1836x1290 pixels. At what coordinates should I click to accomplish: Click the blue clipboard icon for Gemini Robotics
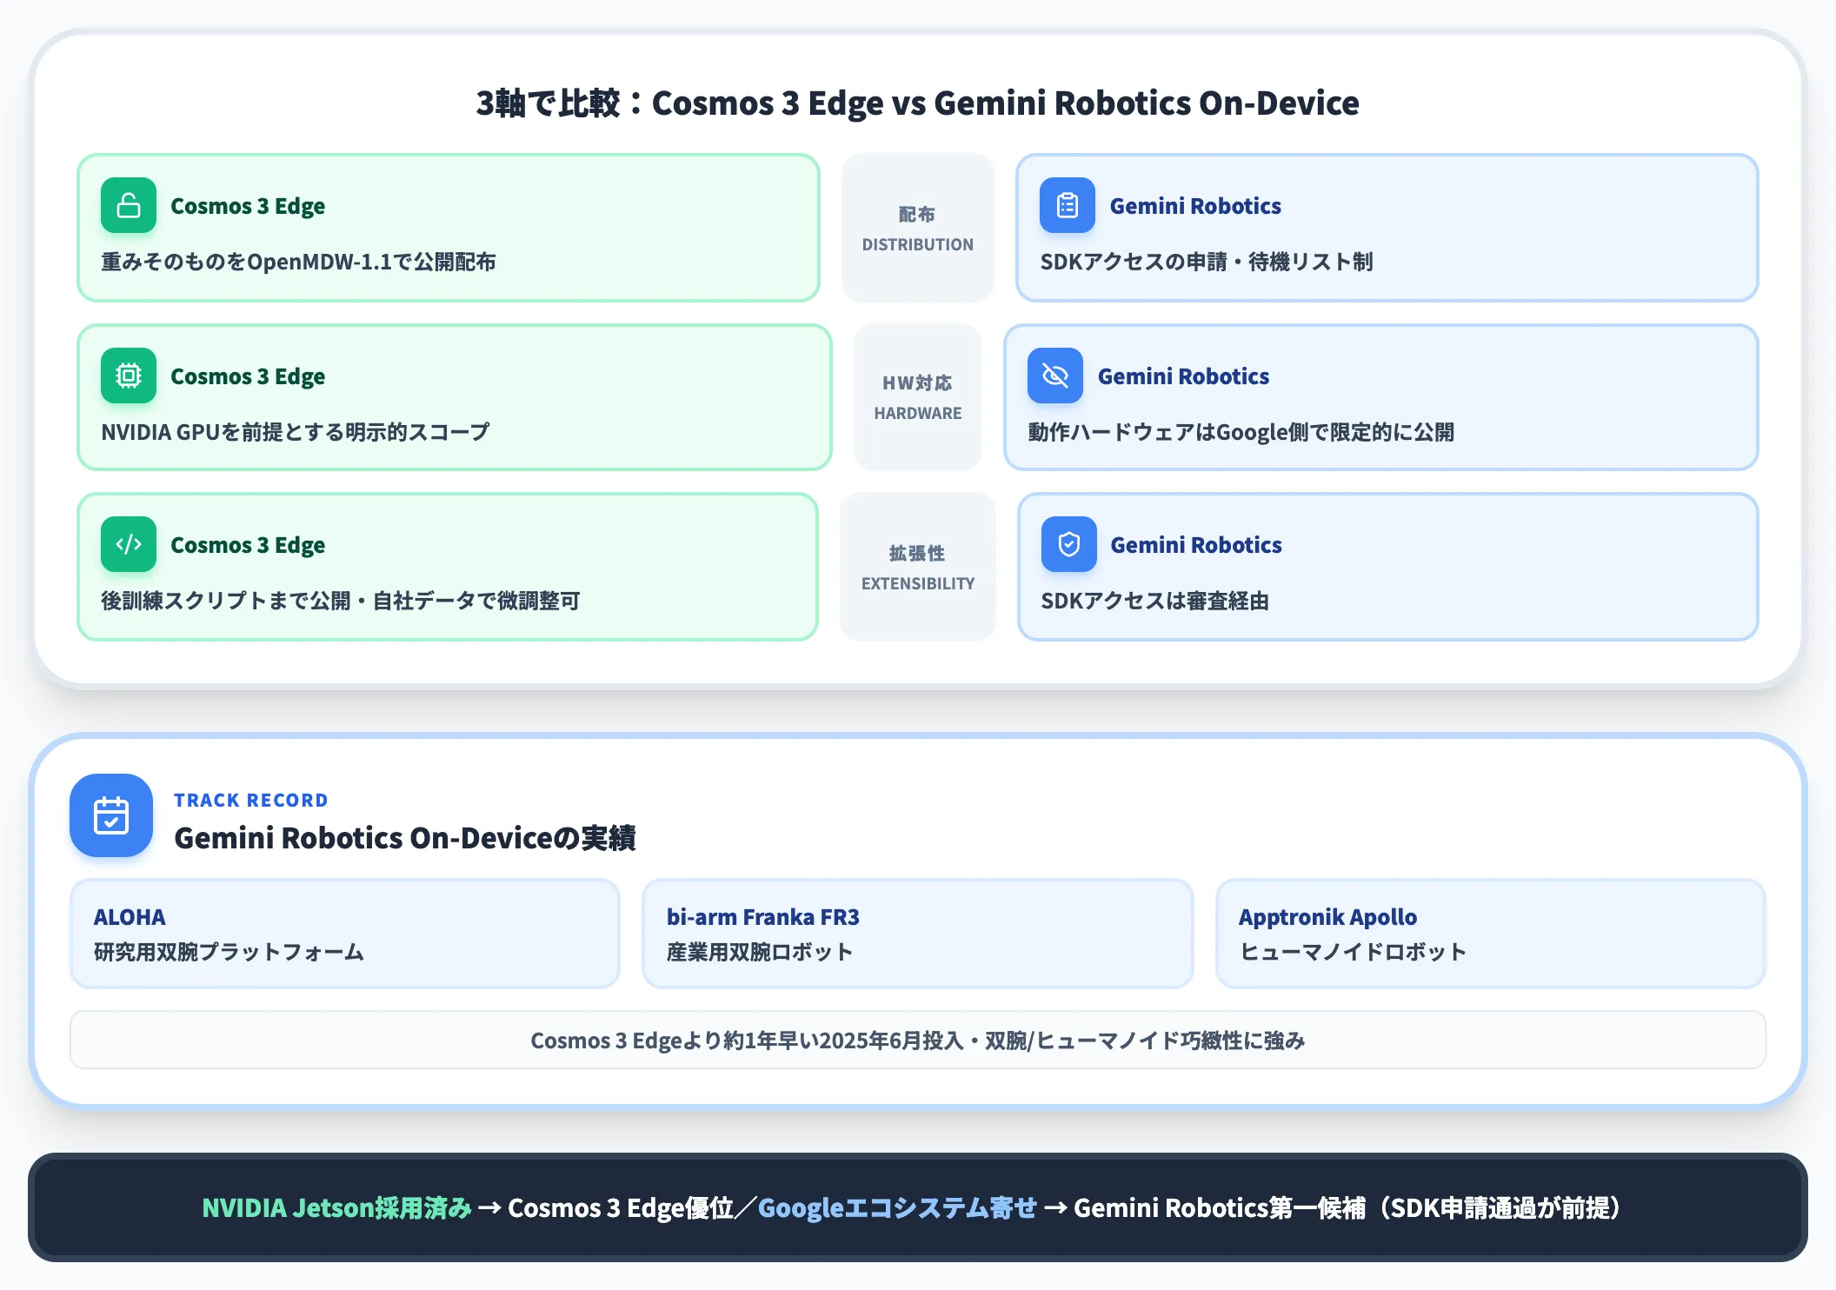1068,205
